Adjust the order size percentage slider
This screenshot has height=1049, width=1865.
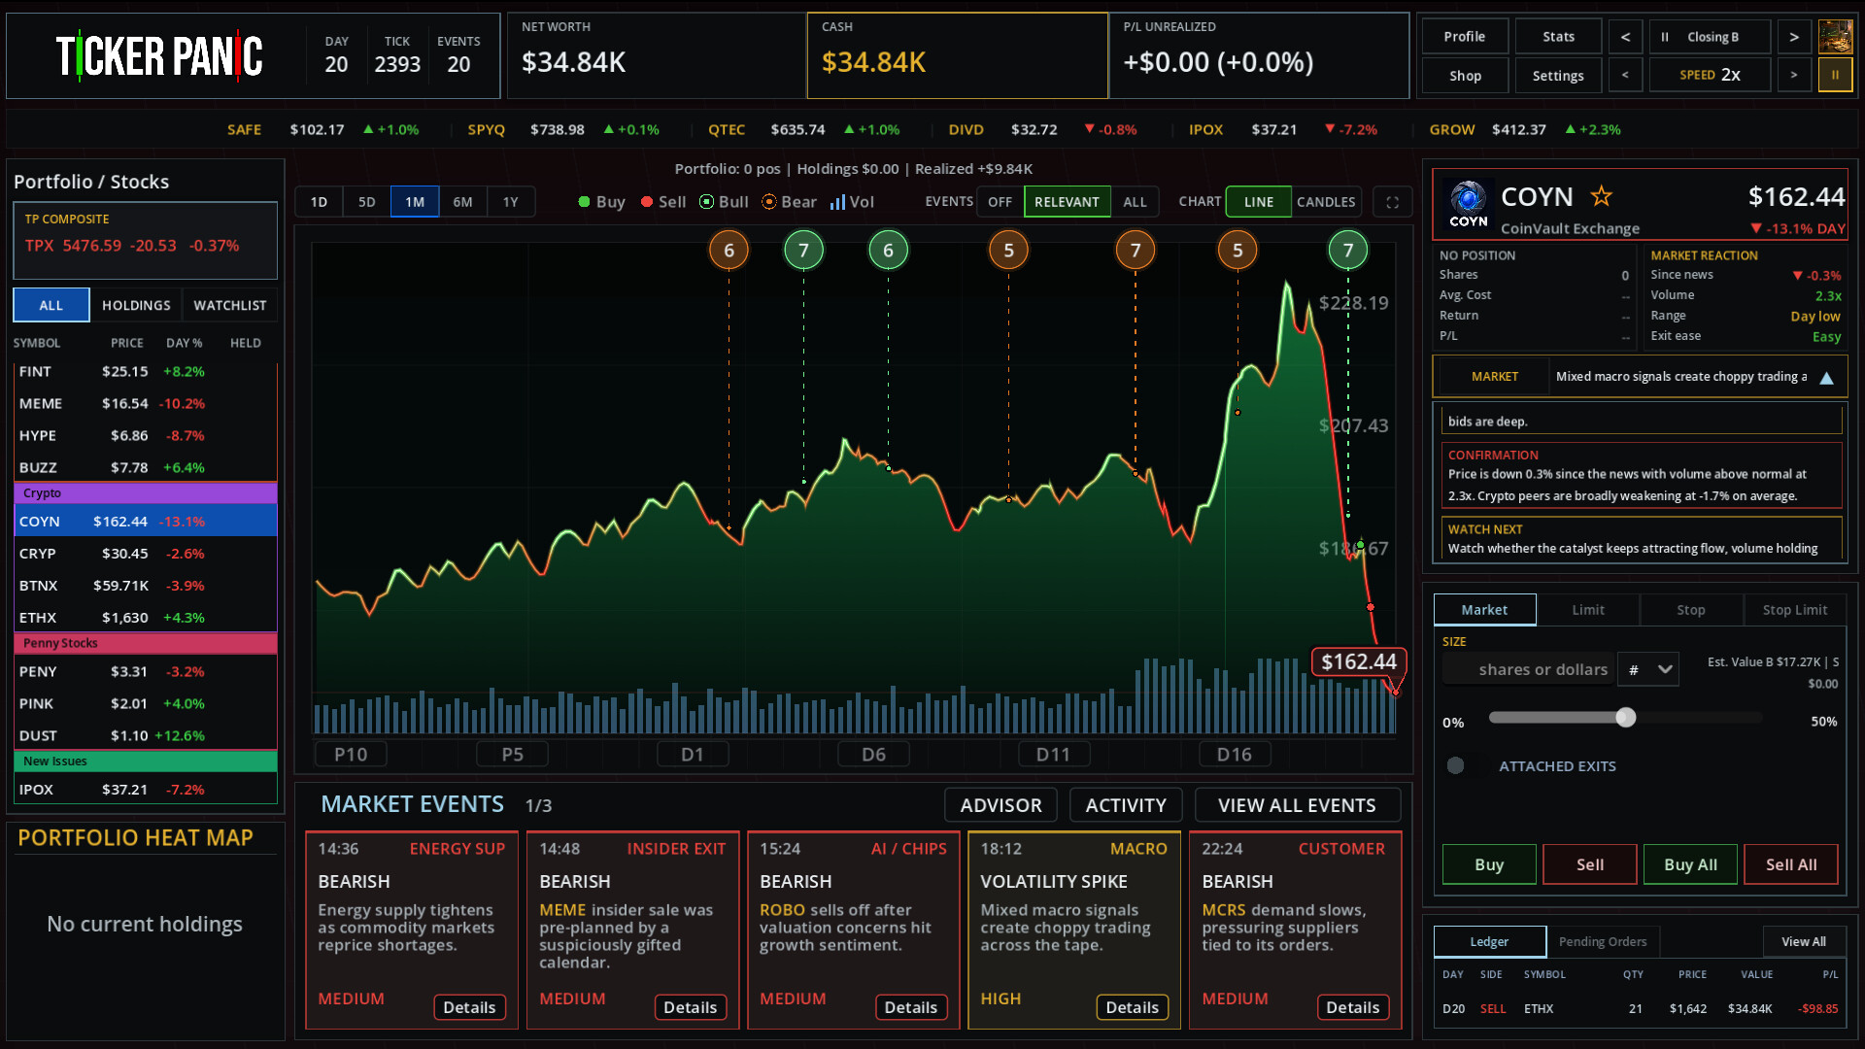coord(1625,718)
